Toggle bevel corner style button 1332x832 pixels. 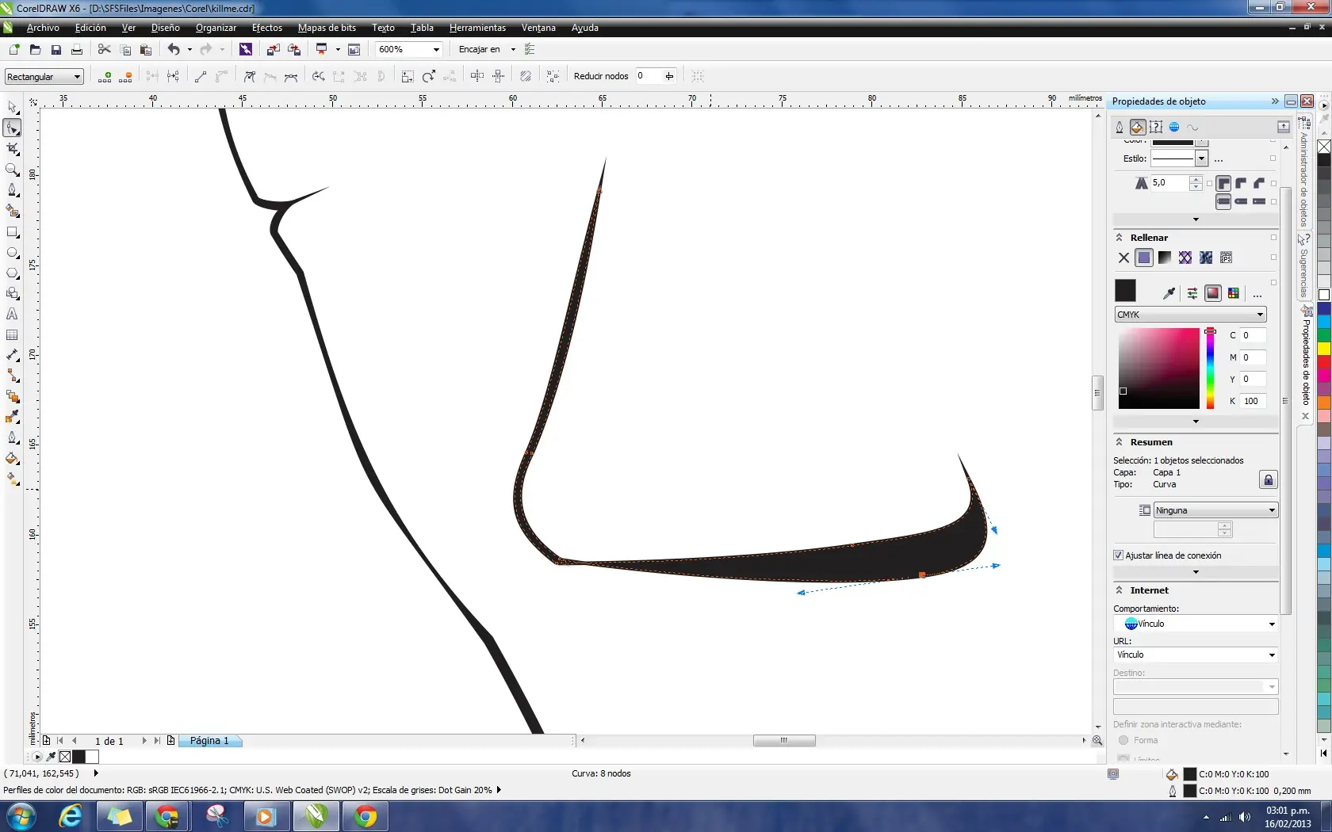(x=1259, y=183)
